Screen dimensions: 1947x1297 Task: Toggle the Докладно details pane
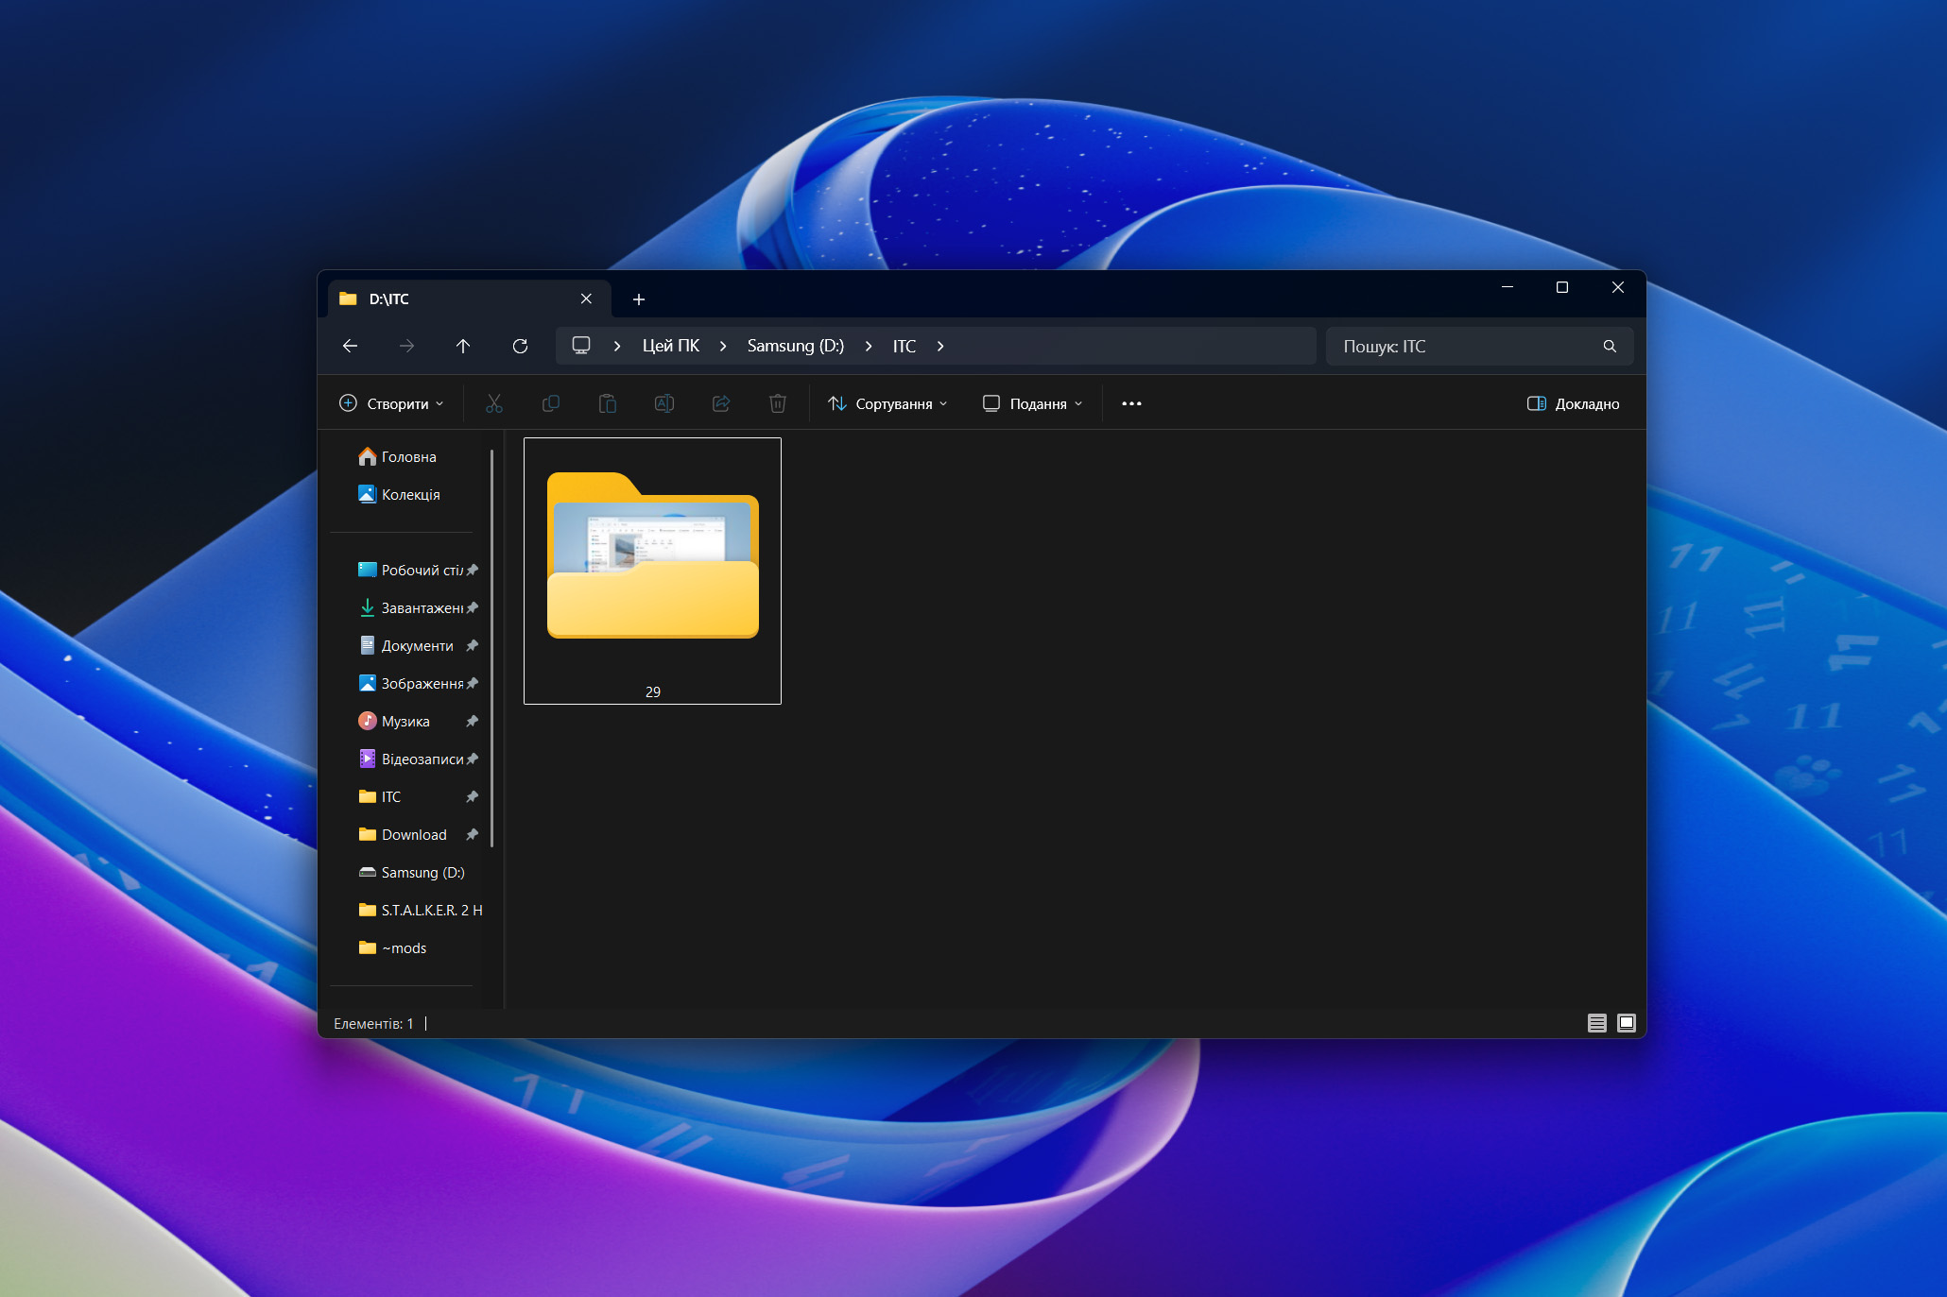(1573, 403)
